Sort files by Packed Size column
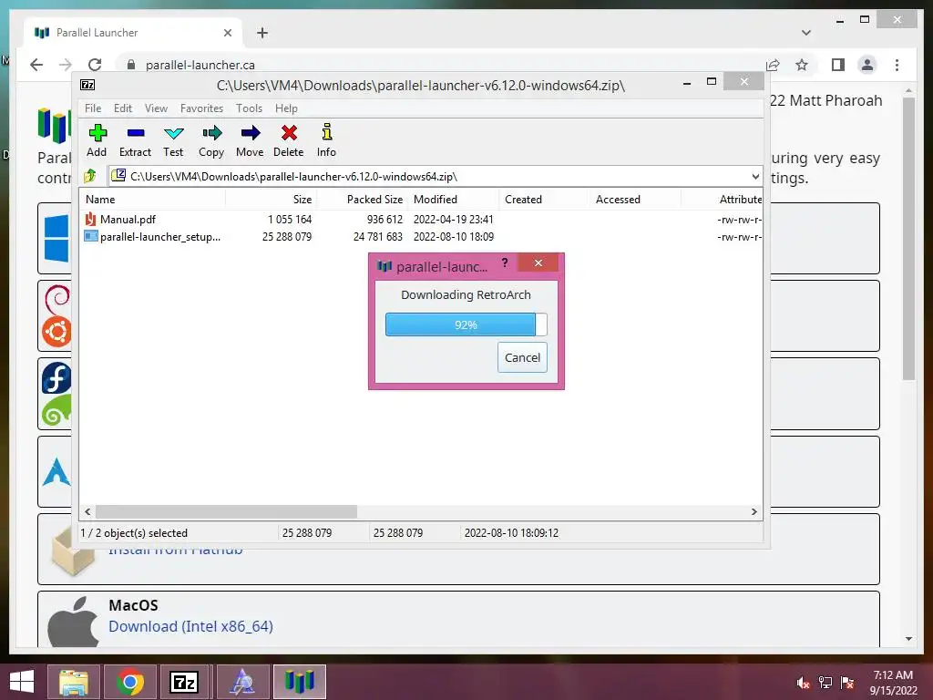The height and width of the screenshot is (700, 933). click(363, 200)
